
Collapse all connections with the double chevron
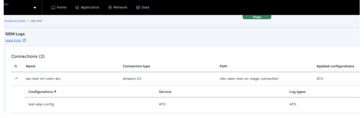click(x=16, y=66)
